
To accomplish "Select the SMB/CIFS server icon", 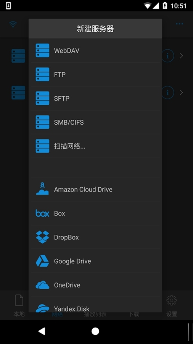I will pos(42,122).
